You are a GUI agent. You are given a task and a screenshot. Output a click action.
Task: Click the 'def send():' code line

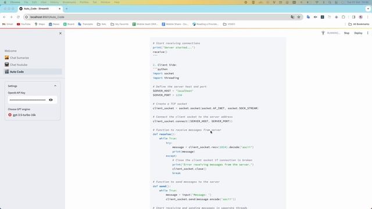pyautogui.click(x=162, y=186)
